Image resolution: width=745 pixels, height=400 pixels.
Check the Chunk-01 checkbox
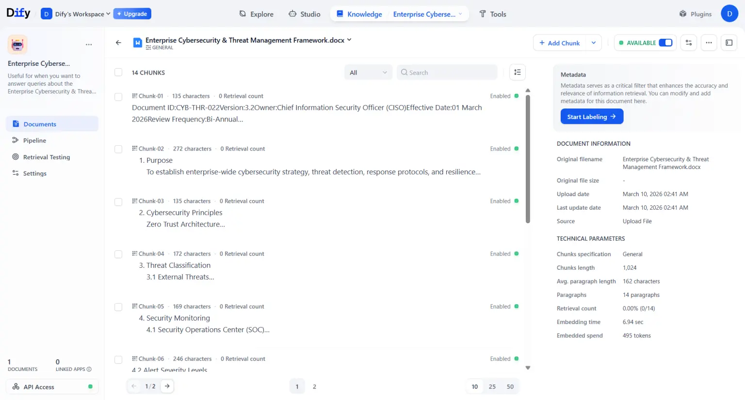point(118,96)
